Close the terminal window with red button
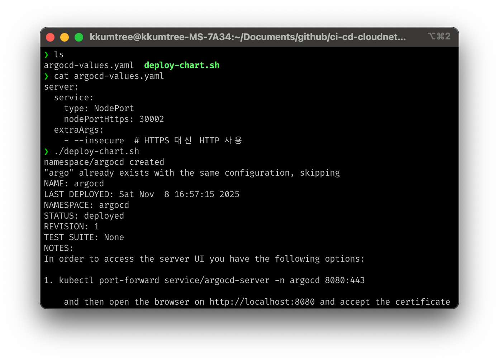Viewport: 499px width, 362px height. pos(50,37)
